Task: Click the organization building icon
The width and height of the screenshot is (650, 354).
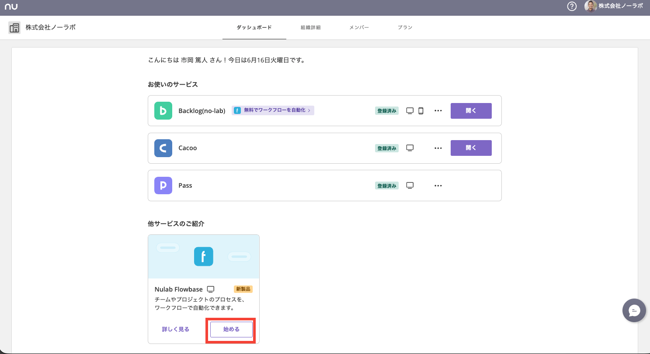Action: pos(14,28)
